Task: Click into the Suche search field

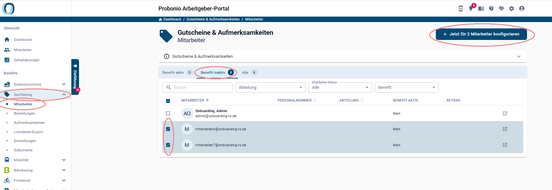Action: pyautogui.click(x=197, y=87)
